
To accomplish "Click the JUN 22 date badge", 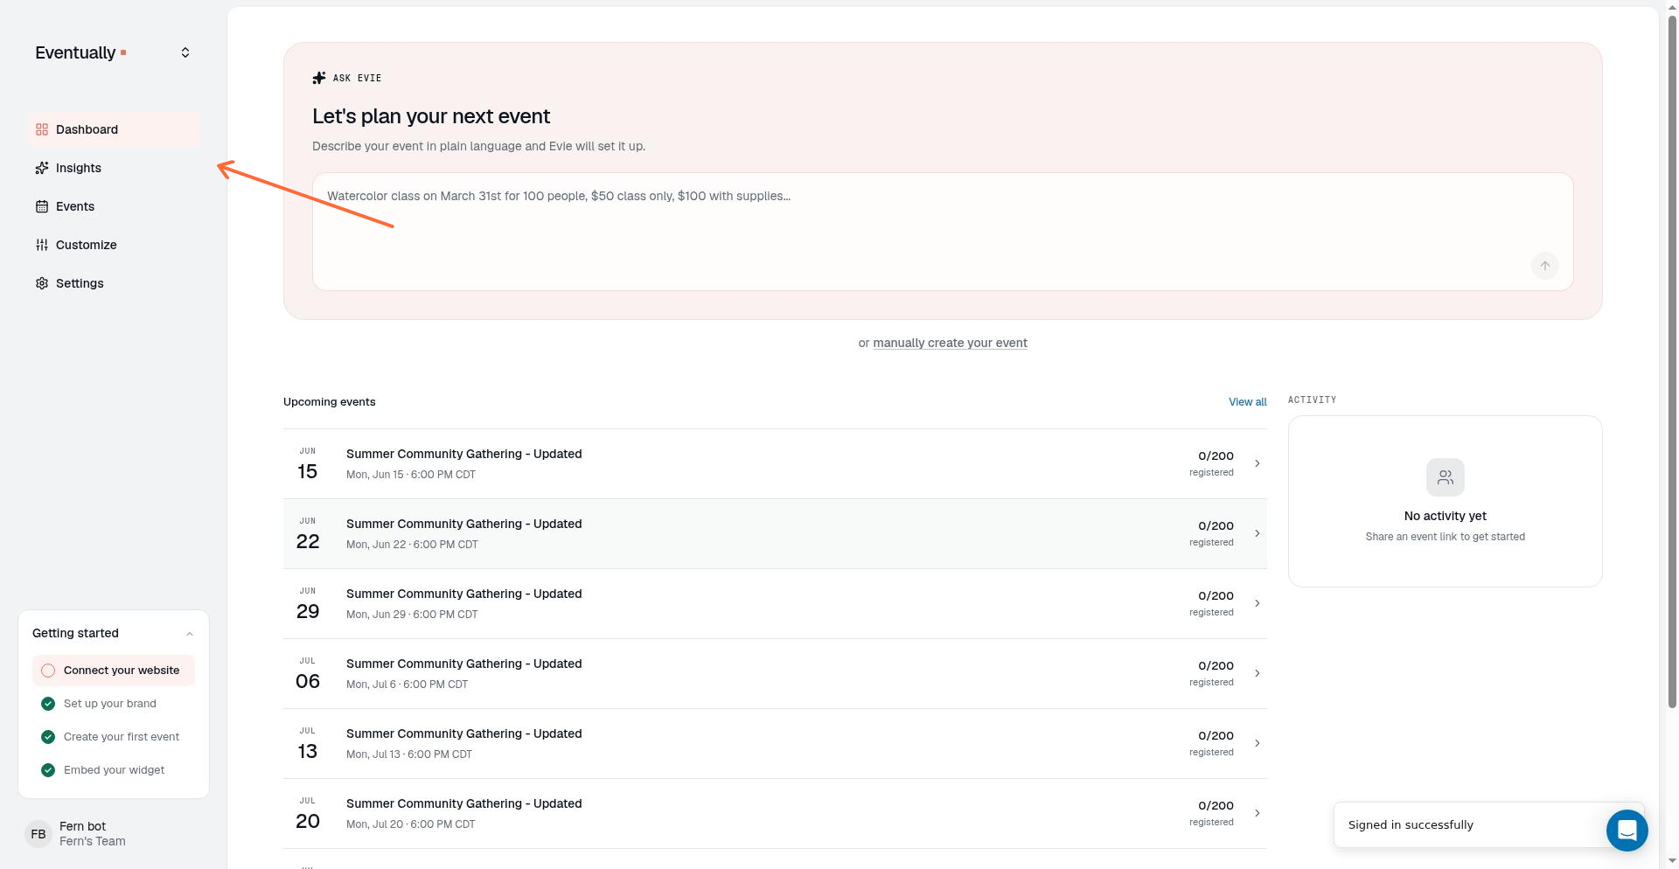I will 308,534.
